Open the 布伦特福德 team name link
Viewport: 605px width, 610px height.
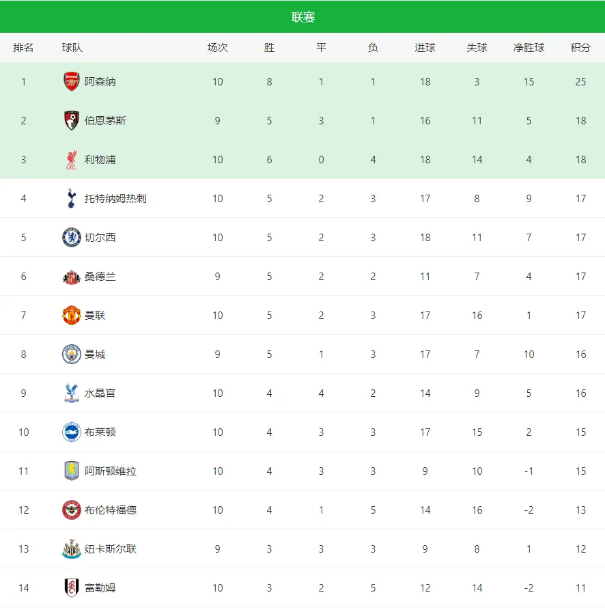coord(110,510)
